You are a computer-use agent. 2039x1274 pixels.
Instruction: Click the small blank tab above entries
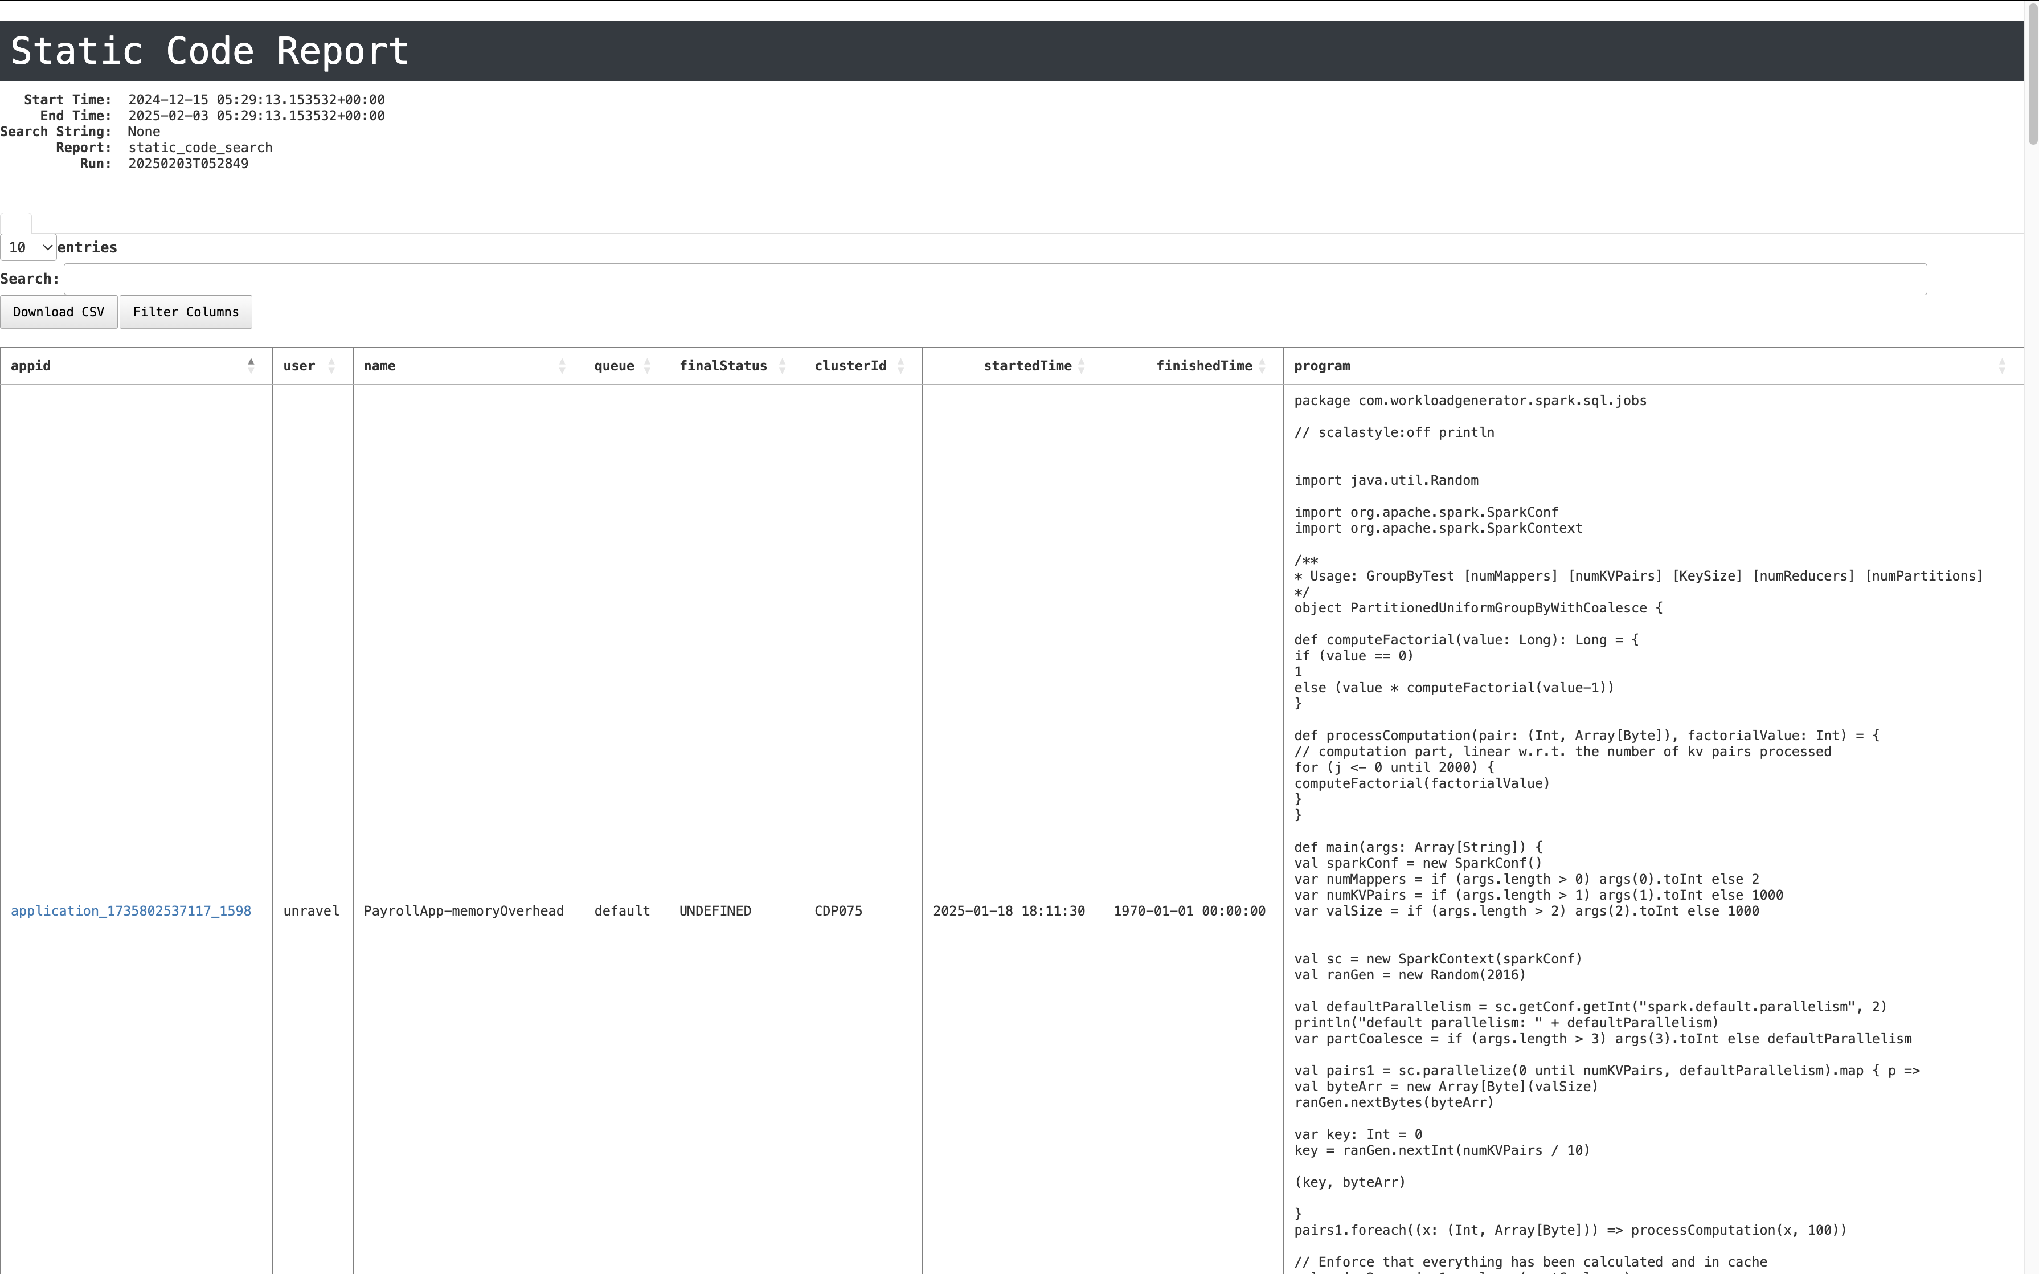coord(16,223)
